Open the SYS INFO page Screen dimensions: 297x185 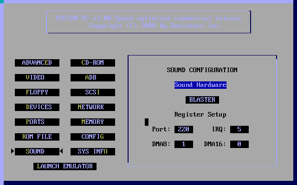click(93, 152)
